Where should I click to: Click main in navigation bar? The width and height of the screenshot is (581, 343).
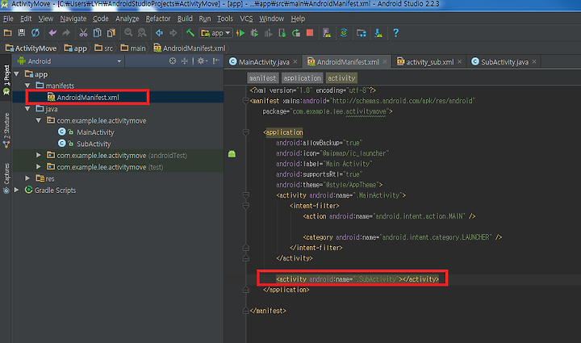133,48
